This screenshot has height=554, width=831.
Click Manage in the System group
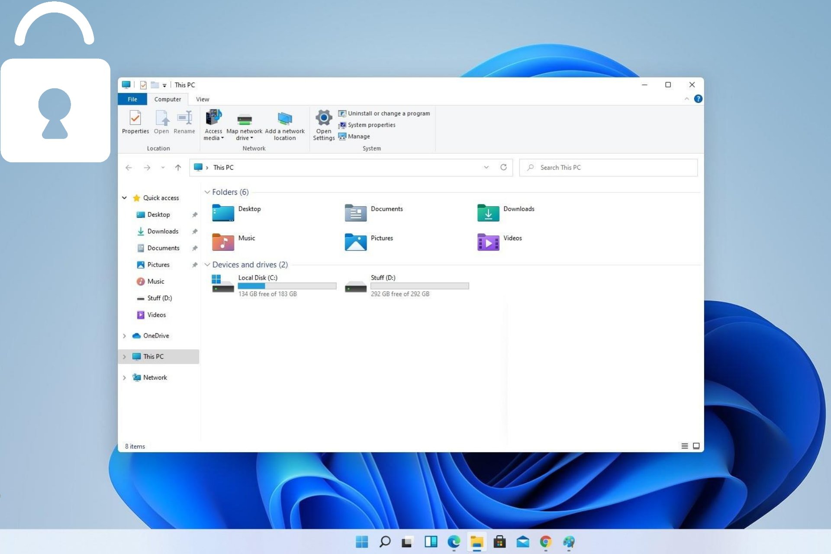point(354,136)
